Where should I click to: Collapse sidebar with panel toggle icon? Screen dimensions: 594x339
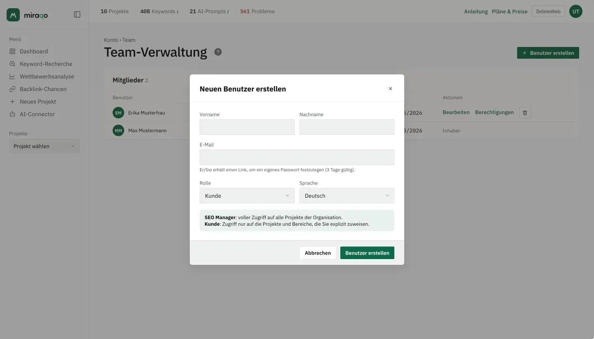tap(77, 14)
